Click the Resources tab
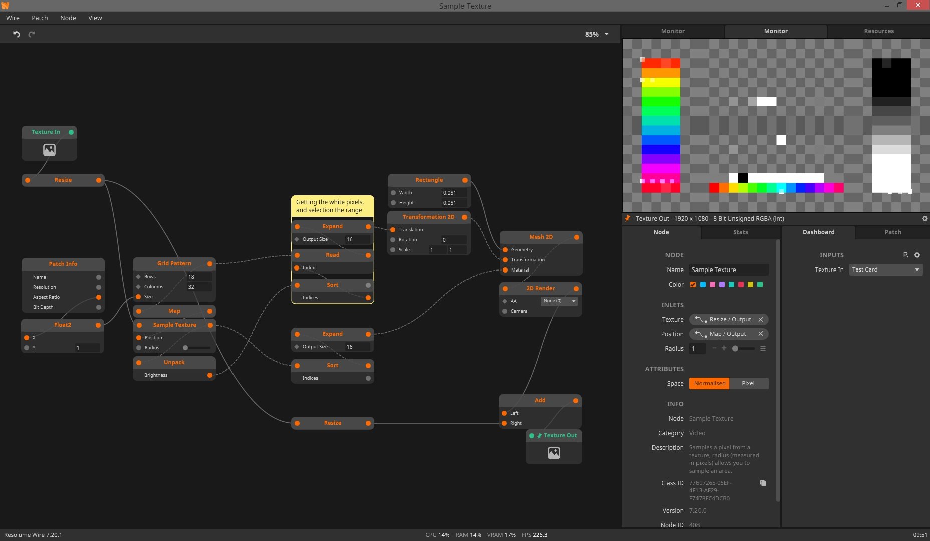This screenshot has width=930, height=541. coord(878,31)
